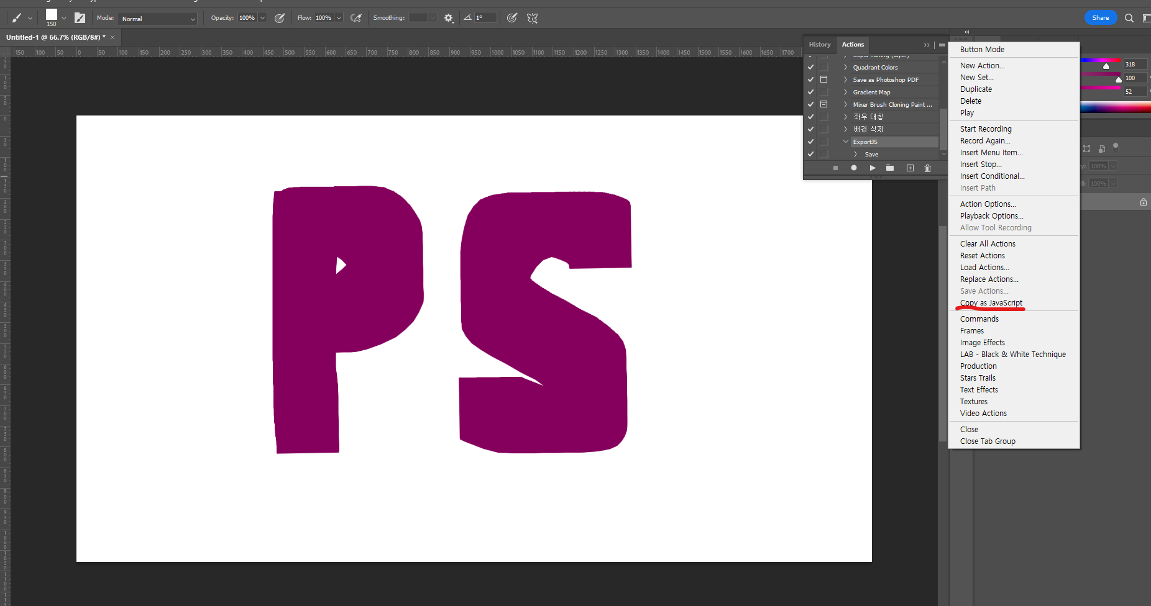Screen dimensions: 1151x606
Task: Open the Opacity slider dropdown arrow
Action: (263, 18)
